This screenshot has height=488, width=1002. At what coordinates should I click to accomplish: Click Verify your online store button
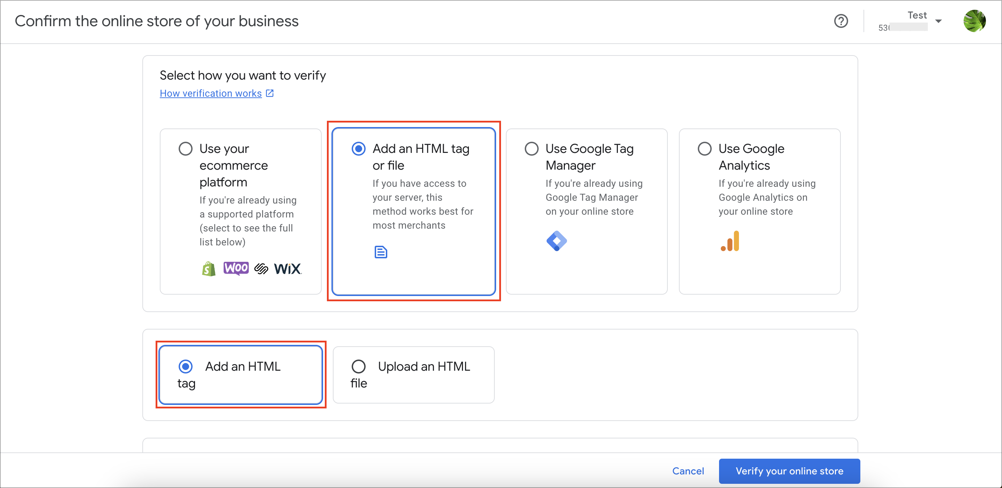coord(790,471)
